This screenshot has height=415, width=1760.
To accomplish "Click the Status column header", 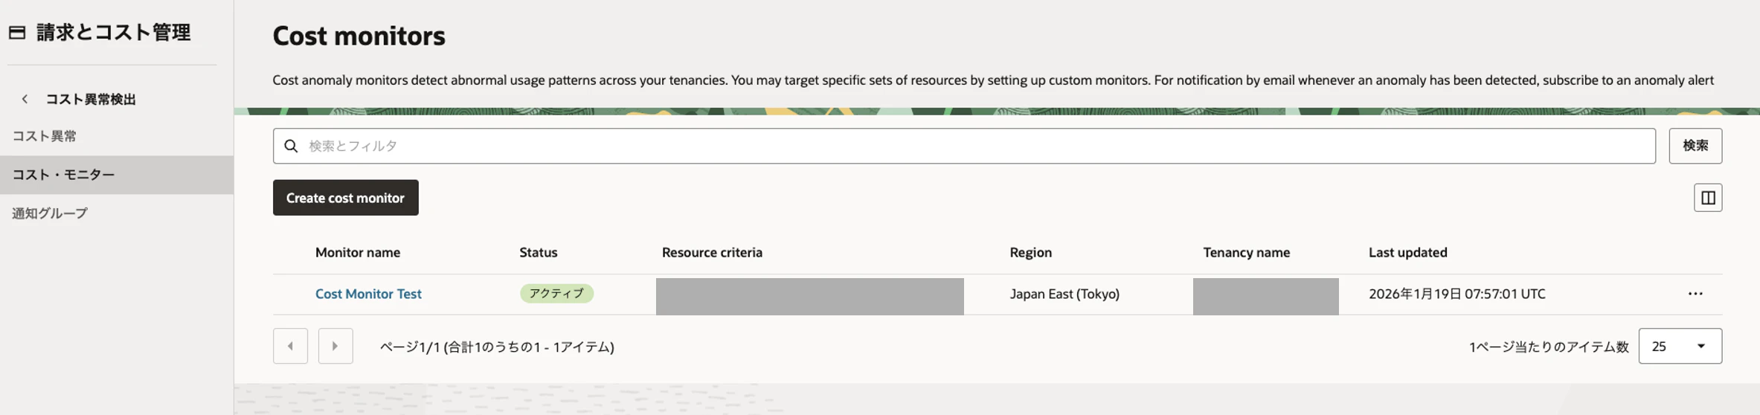I will [538, 252].
